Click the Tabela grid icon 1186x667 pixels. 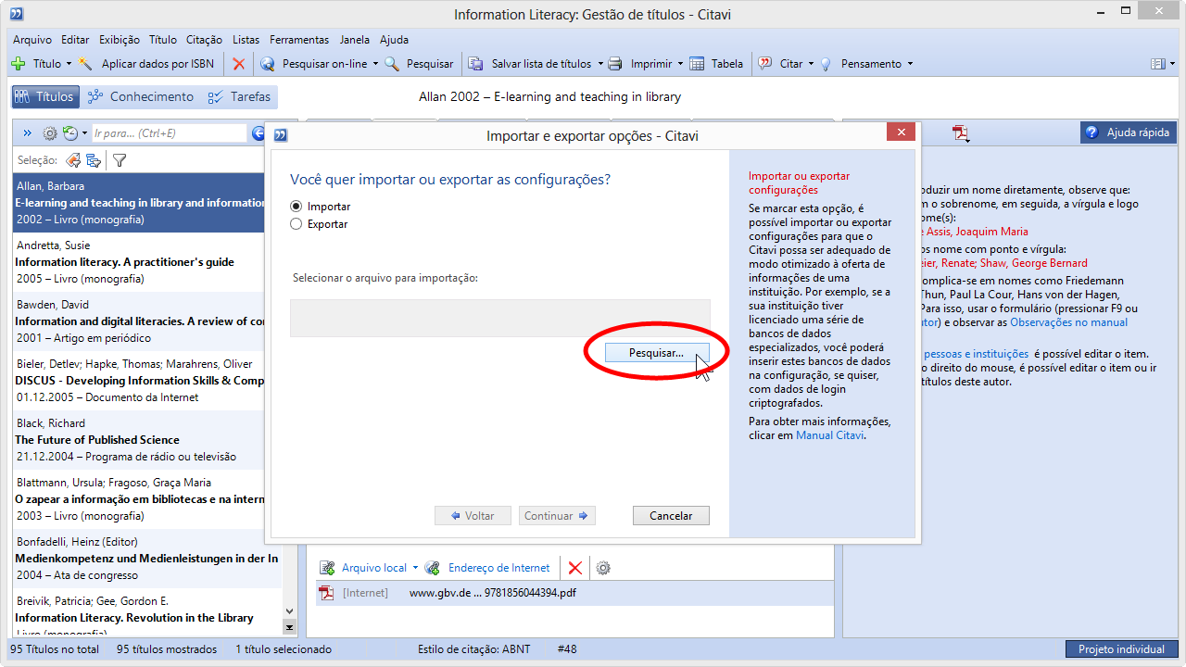[x=696, y=64]
